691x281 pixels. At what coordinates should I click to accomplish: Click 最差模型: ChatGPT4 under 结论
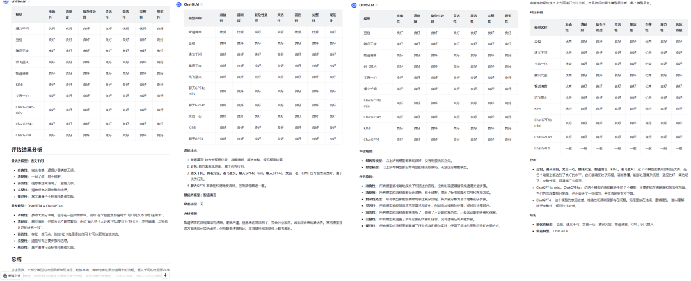tap(552, 230)
